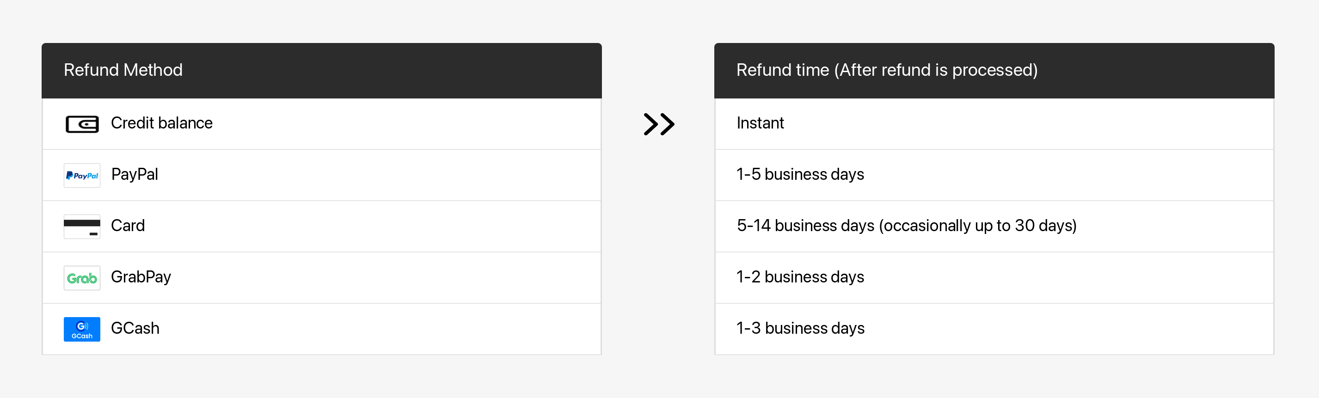Click the Instant refund time cell
Viewport: 1319px width, 398px height.
760,123
